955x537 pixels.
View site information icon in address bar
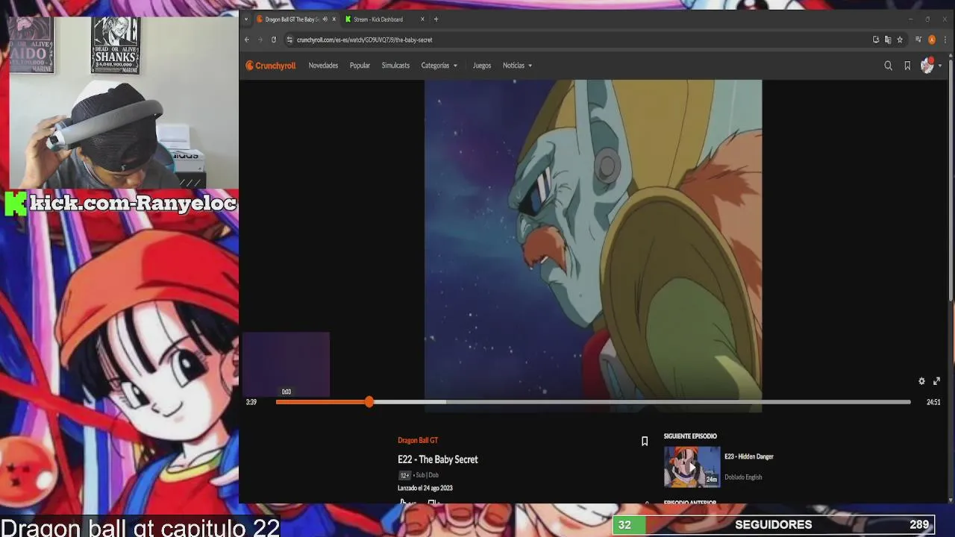click(289, 40)
